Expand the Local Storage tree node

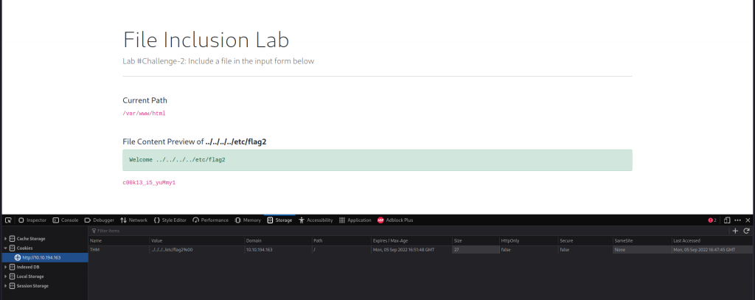[5, 276]
